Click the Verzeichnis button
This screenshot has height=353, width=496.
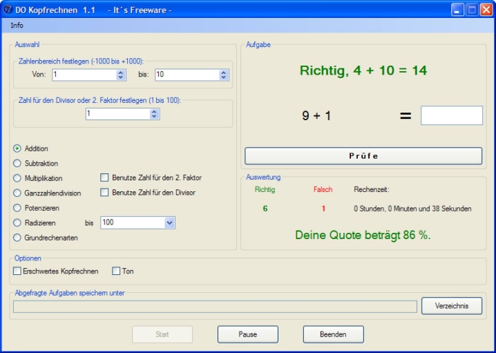(451, 306)
